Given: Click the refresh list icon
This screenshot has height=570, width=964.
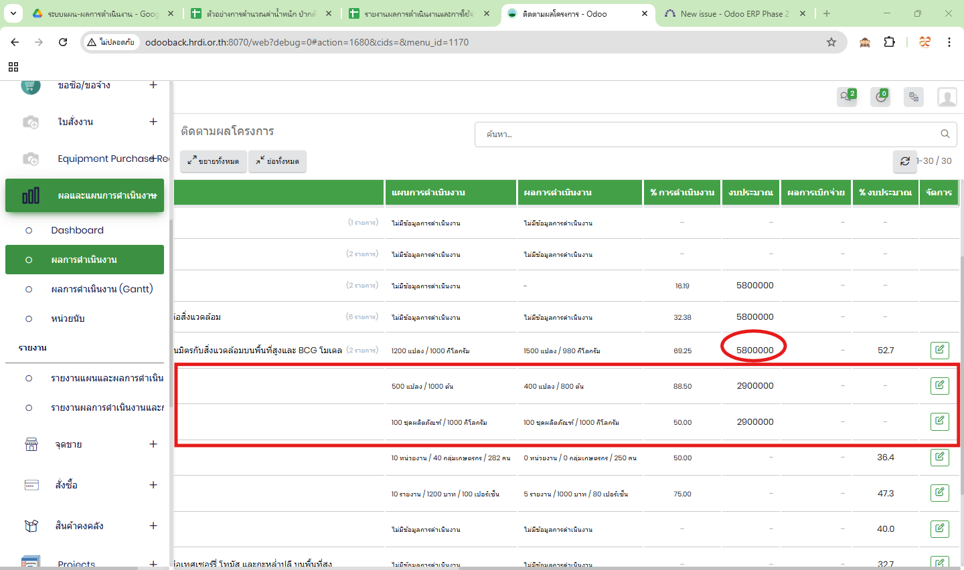Looking at the screenshot, I should pos(904,161).
